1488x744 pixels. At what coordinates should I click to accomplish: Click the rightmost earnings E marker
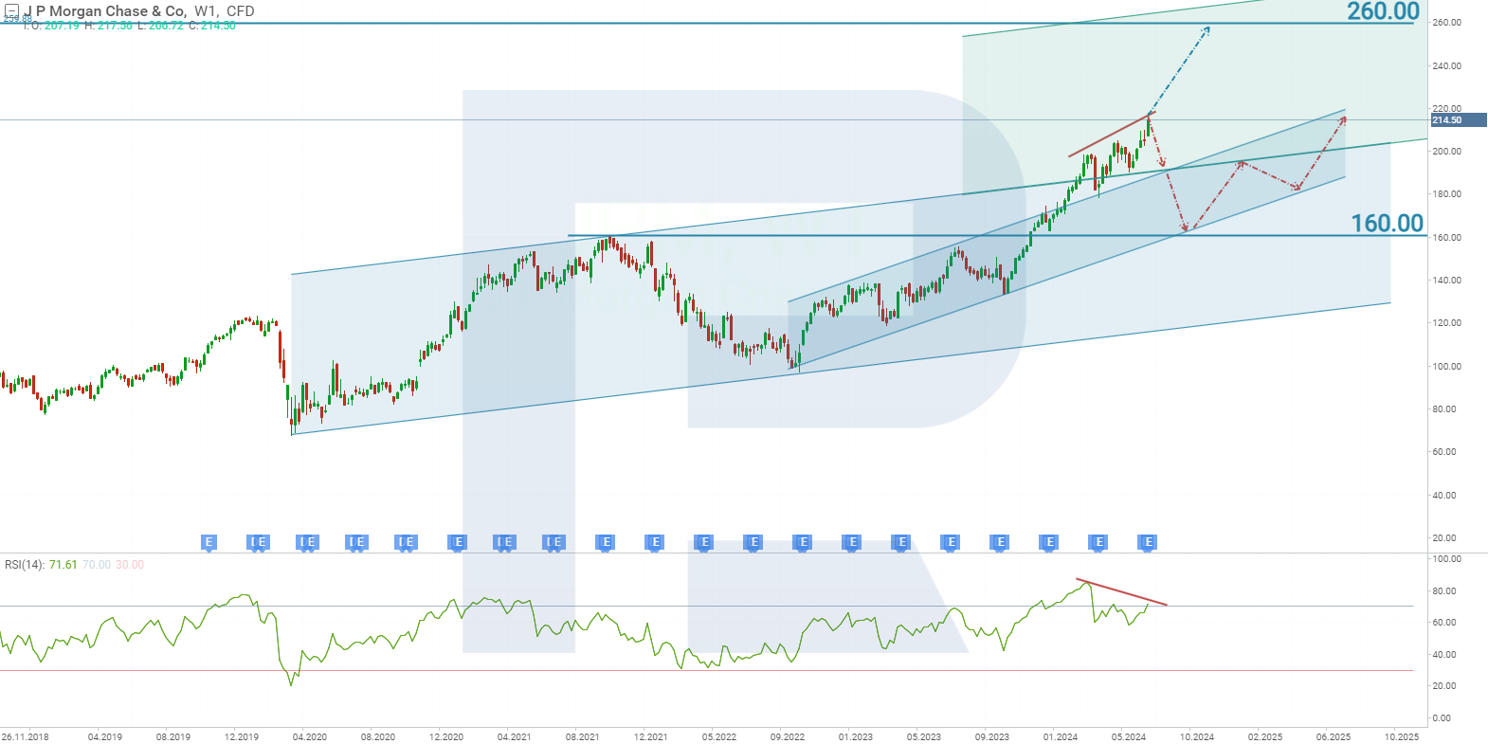point(1149,542)
